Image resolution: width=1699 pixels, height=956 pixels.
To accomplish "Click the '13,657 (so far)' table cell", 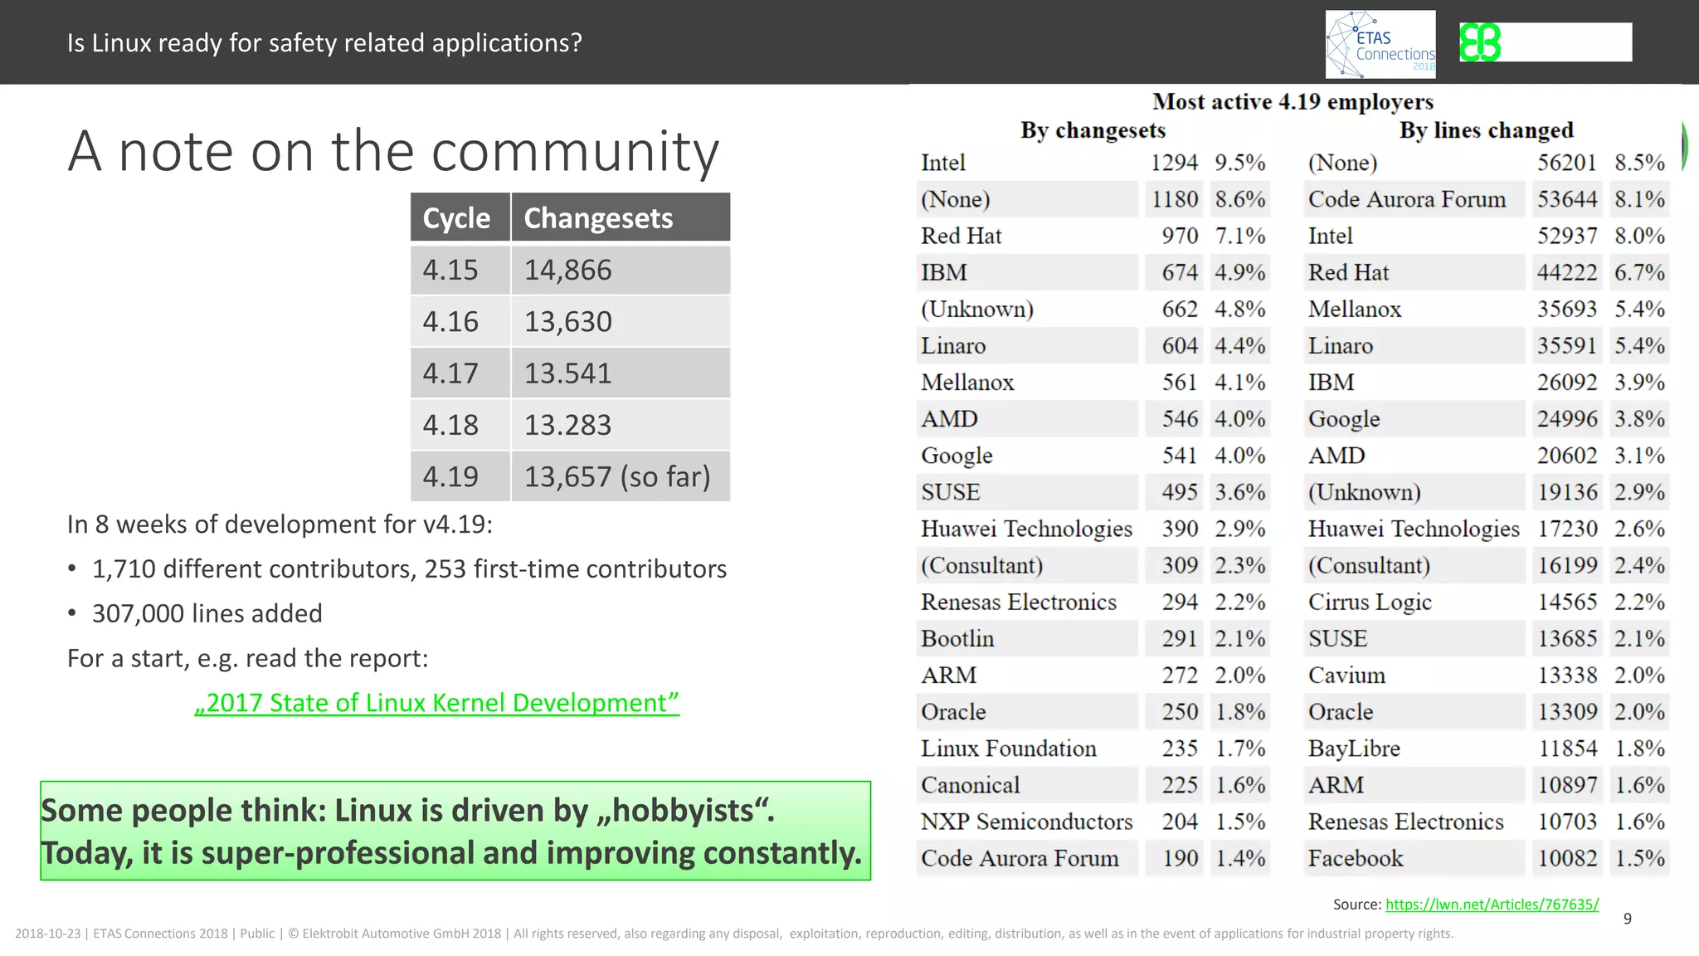I will [617, 477].
